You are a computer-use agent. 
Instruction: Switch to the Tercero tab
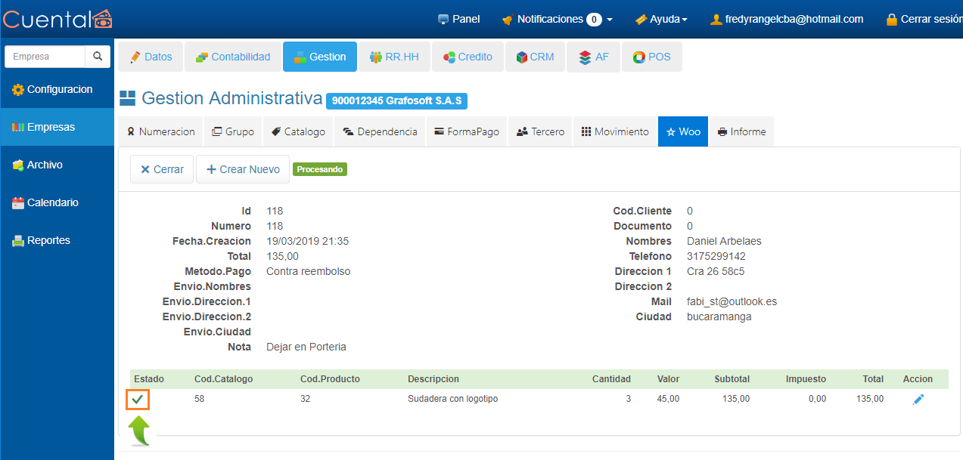coord(540,131)
